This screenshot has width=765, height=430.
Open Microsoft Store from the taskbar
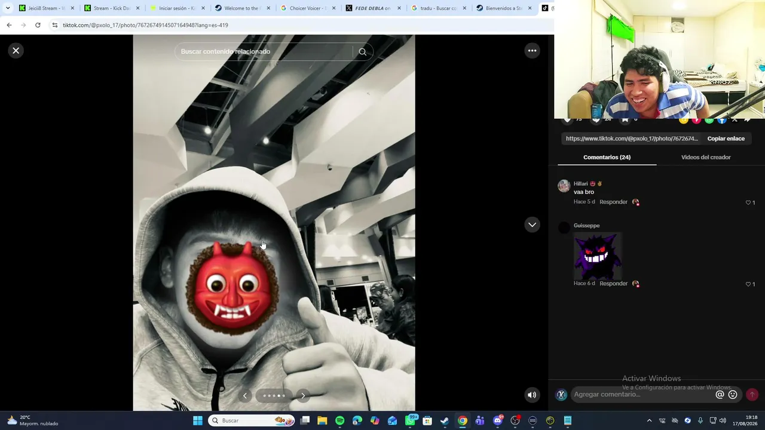pyautogui.click(x=427, y=420)
